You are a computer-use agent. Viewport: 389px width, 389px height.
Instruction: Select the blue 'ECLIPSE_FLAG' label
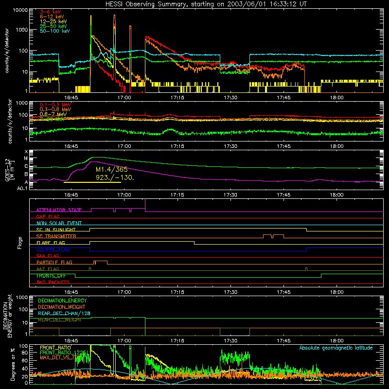(53, 249)
